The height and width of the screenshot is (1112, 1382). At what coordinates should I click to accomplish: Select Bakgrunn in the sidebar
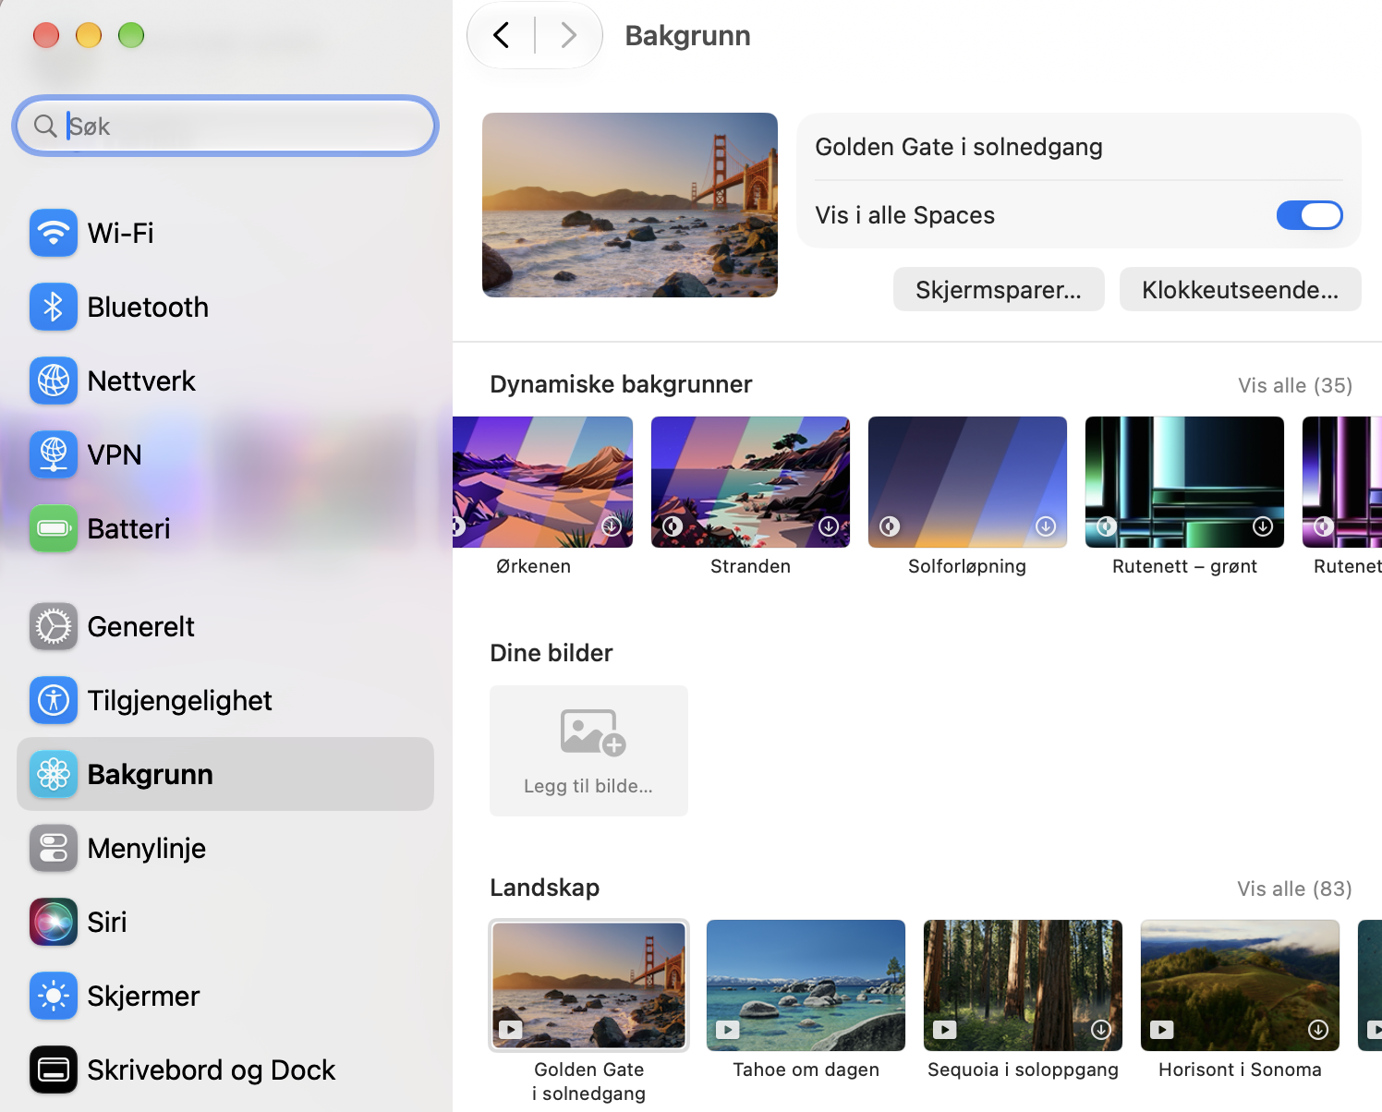point(225,774)
